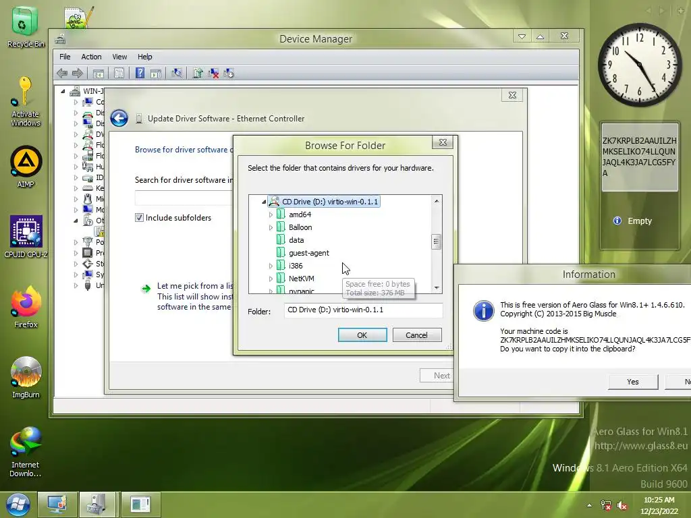Image resolution: width=691 pixels, height=518 pixels.
Task: Click the Update Driver Software toolbar icon
Action: pos(198,73)
